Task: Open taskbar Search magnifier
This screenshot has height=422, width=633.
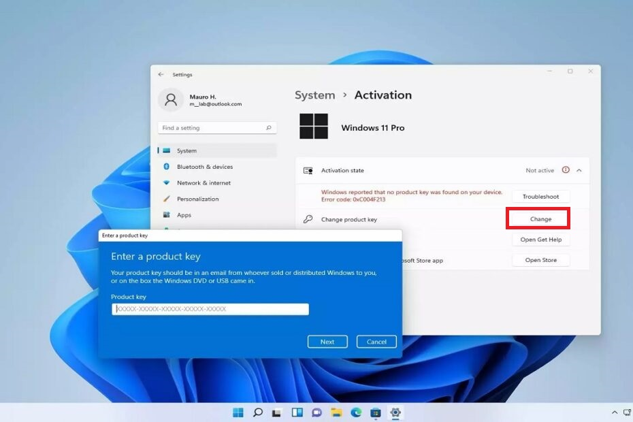Action: click(258, 412)
